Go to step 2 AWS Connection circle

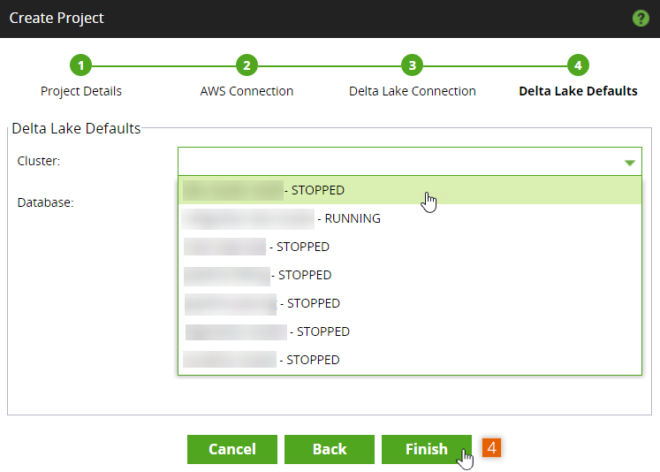point(247,65)
